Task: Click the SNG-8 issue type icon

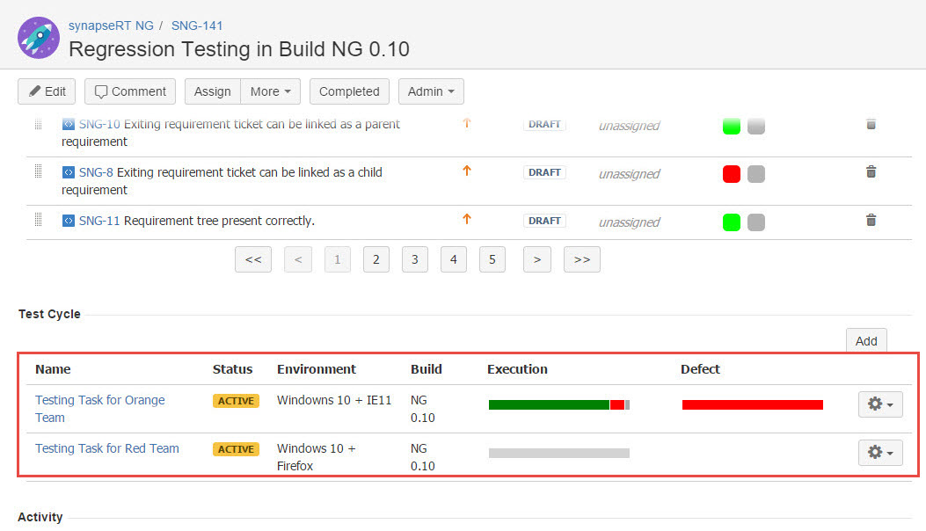Action: [x=69, y=172]
